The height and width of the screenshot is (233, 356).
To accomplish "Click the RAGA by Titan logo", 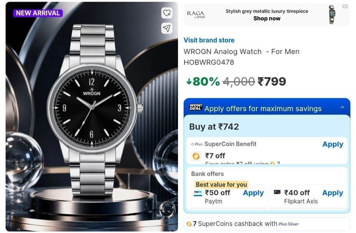I will (196, 15).
